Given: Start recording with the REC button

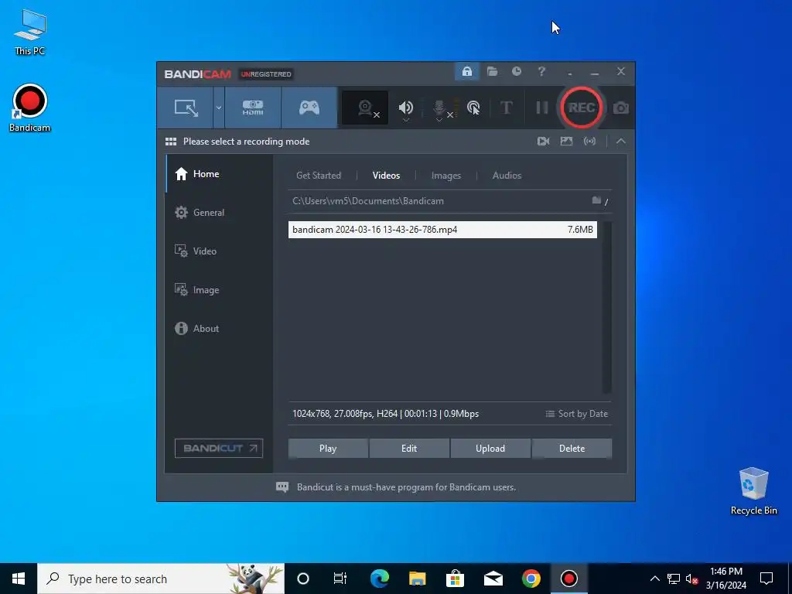Looking at the screenshot, I should [582, 108].
